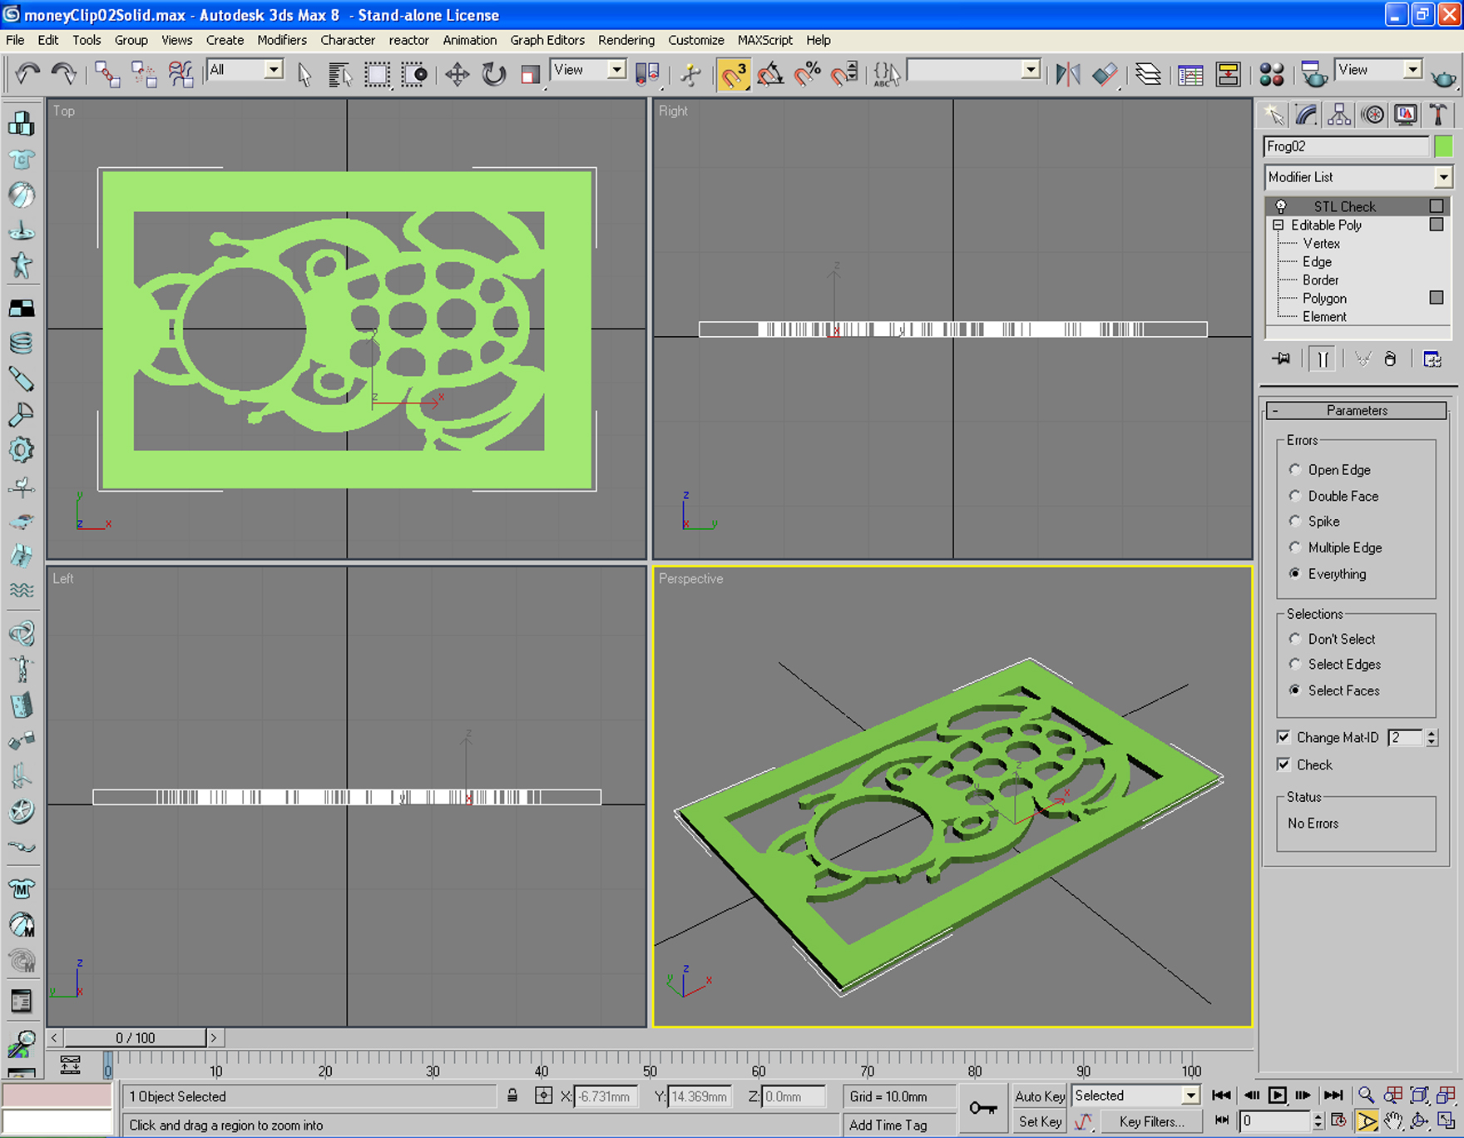Choose the Don't Select radio button
The width and height of the screenshot is (1464, 1138).
[1295, 639]
